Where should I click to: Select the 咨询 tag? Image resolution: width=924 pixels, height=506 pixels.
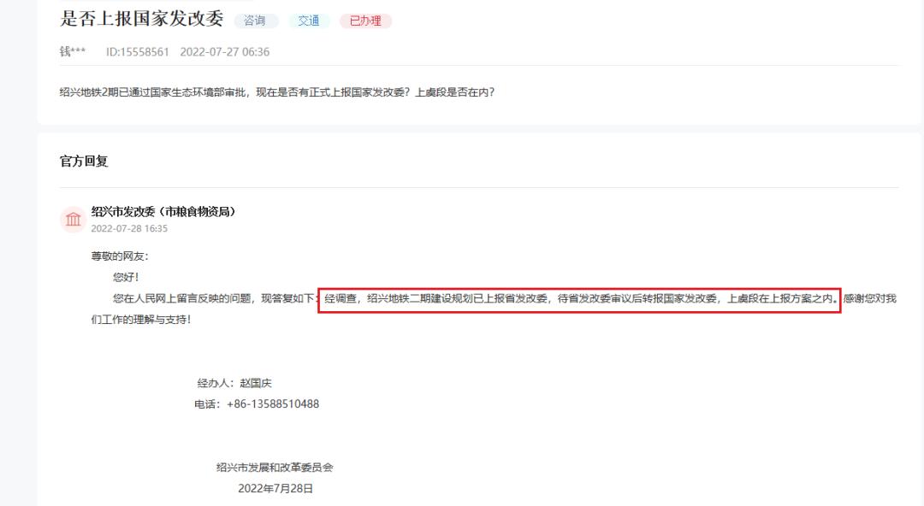(255, 21)
